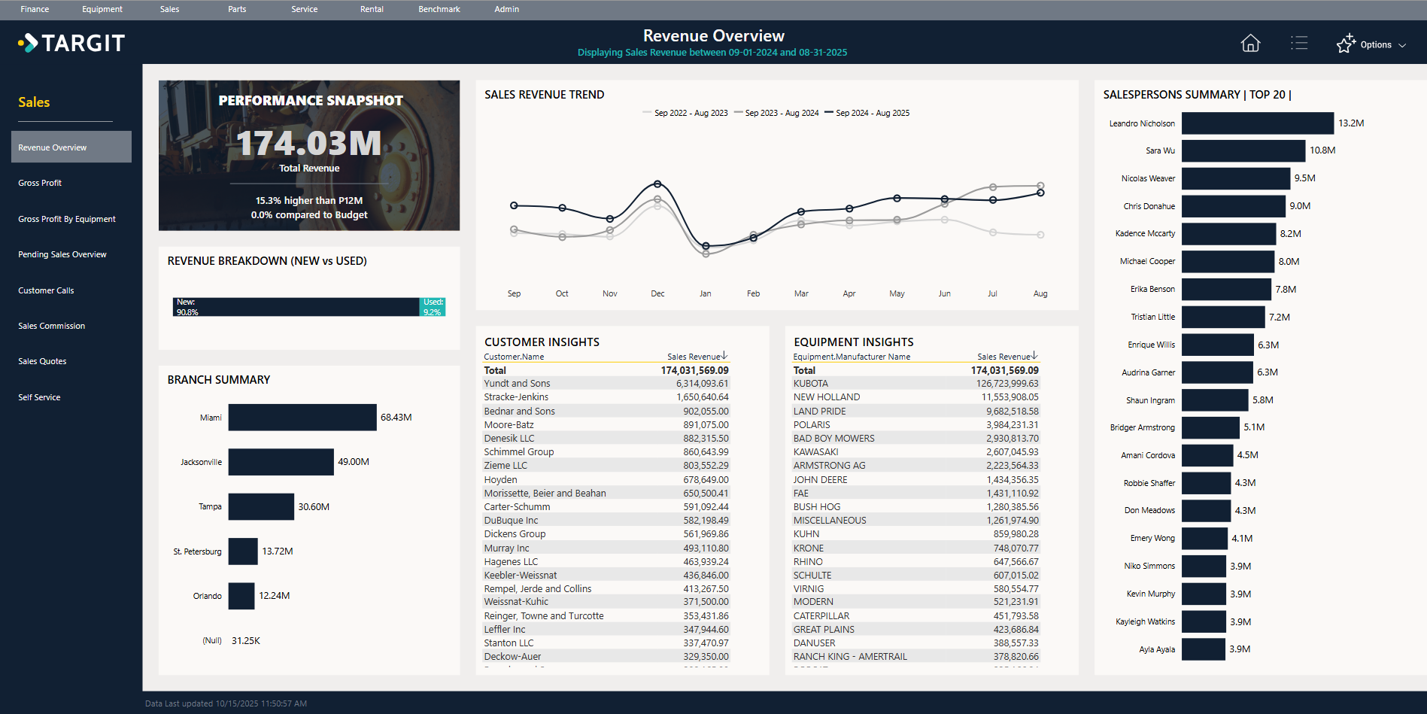The height and width of the screenshot is (714, 1427).
Task: Switch to the Benchmark menu
Action: (439, 9)
